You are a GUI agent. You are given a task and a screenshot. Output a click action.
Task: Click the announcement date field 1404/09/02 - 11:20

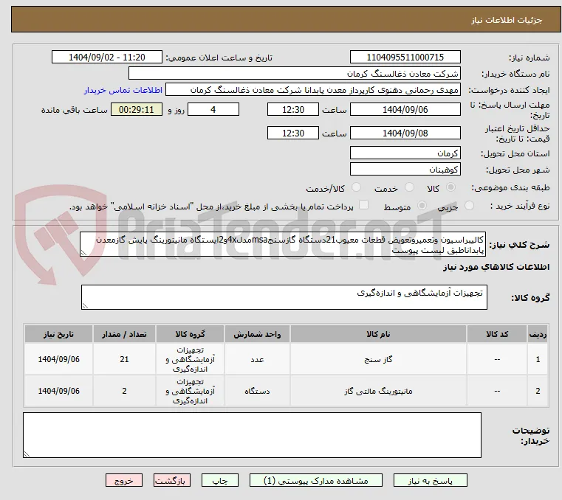pyautogui.click(x=107, y=58)
